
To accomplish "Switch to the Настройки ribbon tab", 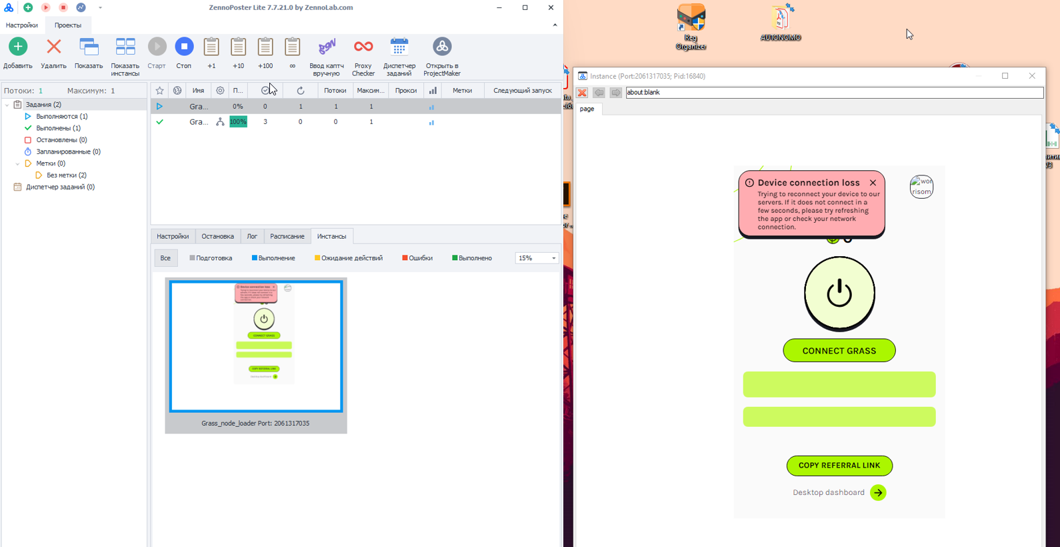I will tap(22, 25).
